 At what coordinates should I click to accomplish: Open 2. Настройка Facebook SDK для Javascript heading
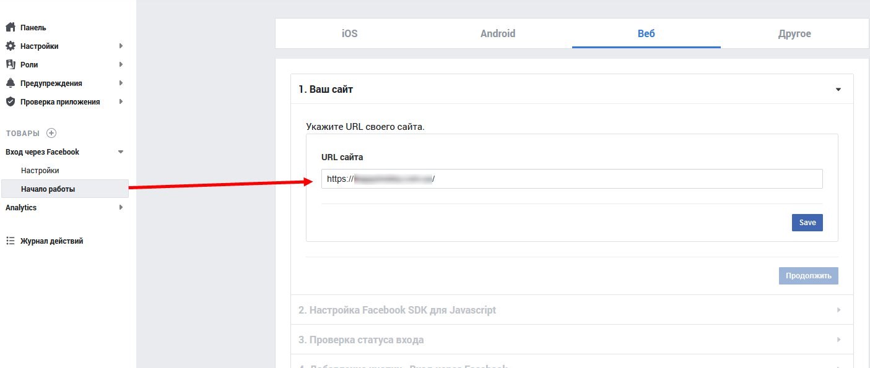[x=397, y=310]
